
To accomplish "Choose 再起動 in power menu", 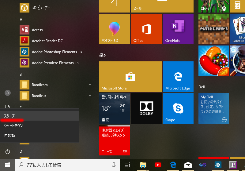I will [x=40, y=135].
